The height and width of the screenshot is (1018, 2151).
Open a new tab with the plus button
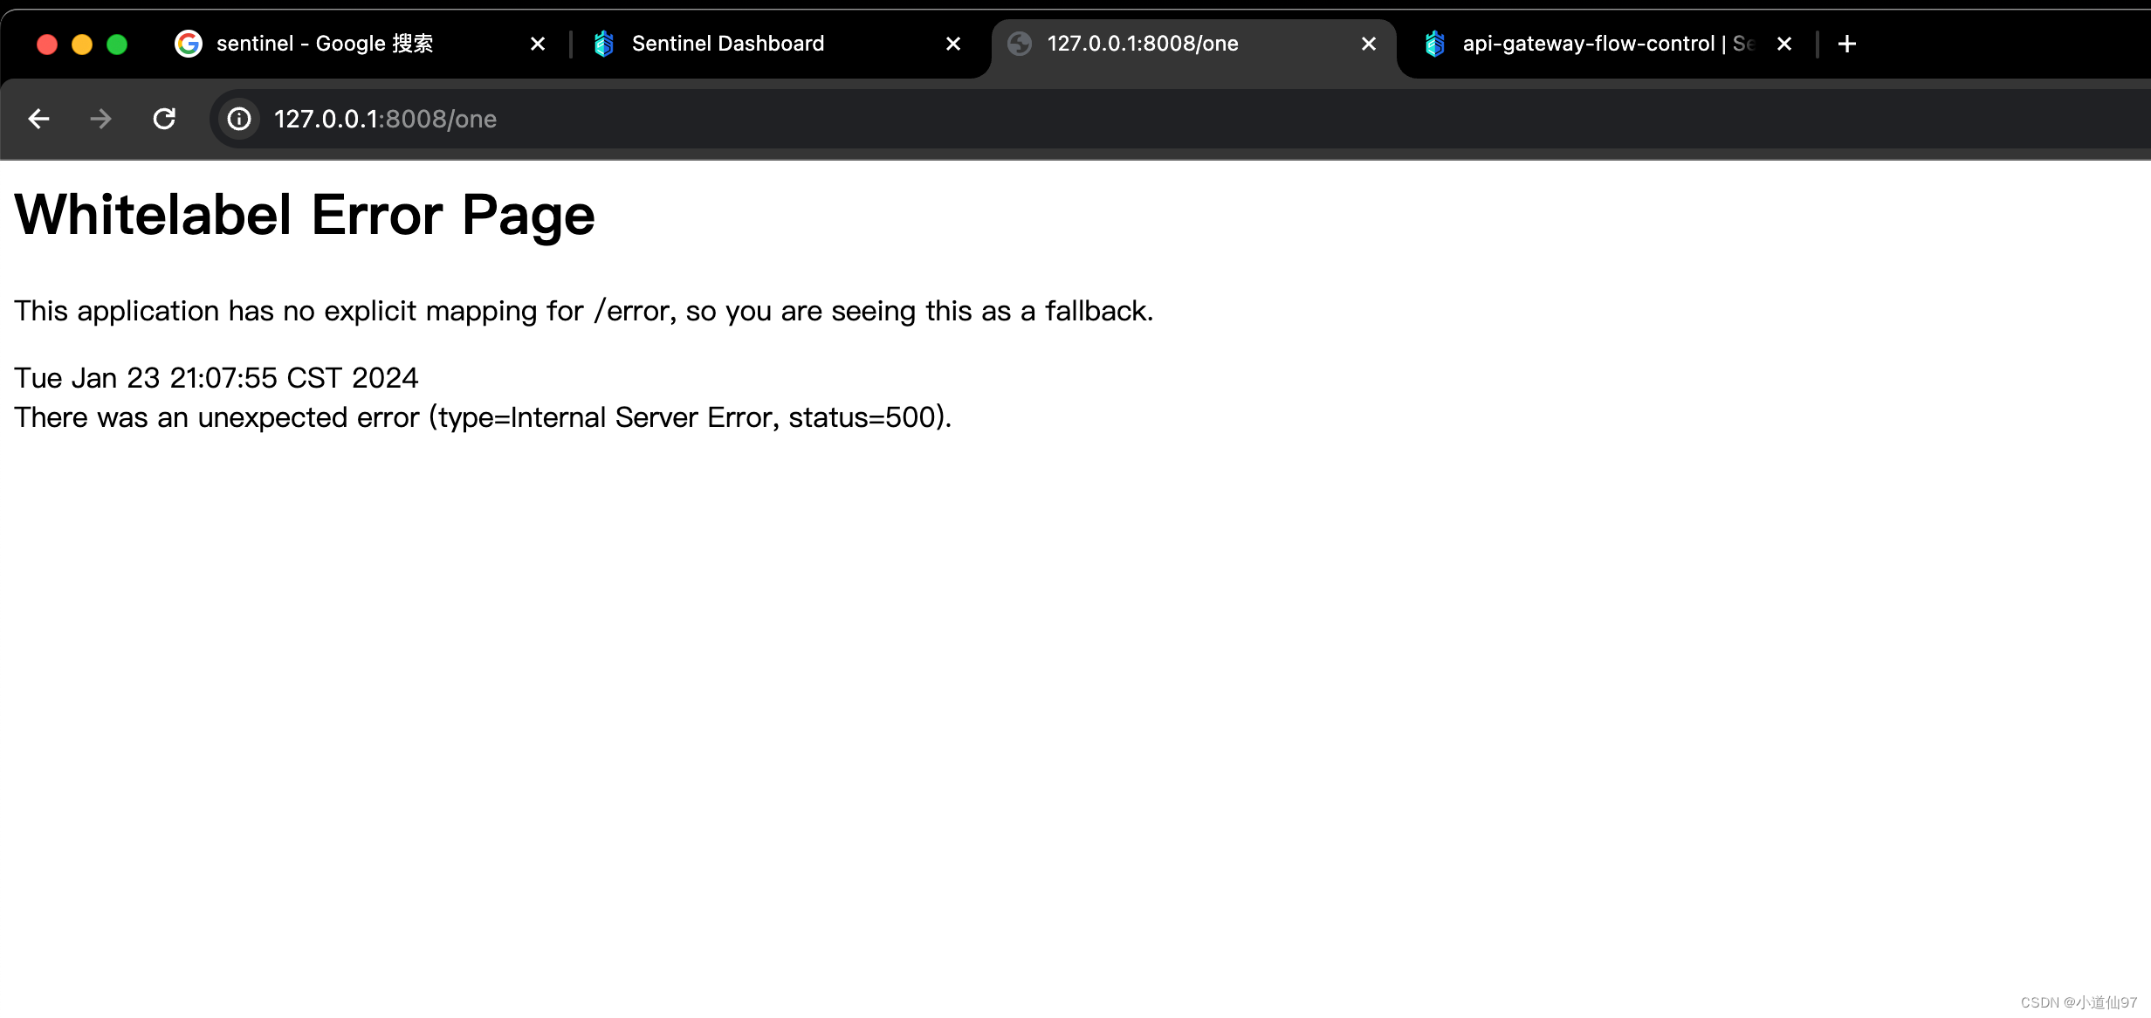(x=1846, y=44)
